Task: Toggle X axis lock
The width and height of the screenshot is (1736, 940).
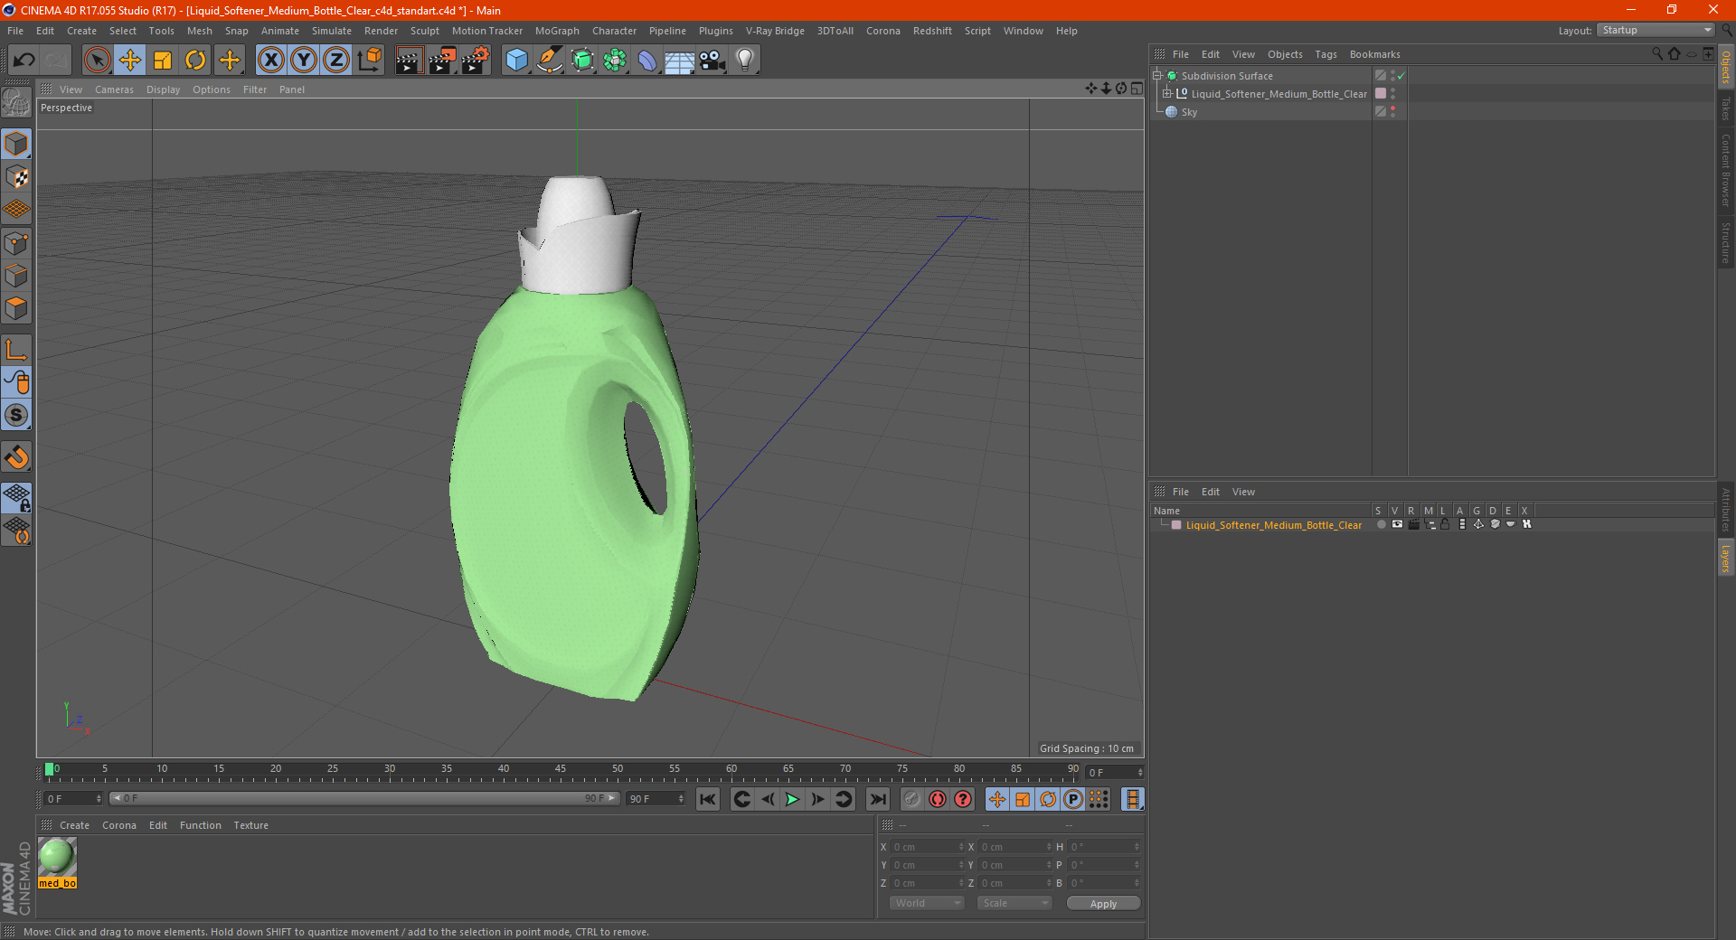Action: [x=270, y=61]
